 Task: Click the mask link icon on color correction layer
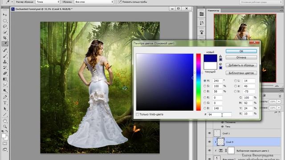tap(226, 151)
